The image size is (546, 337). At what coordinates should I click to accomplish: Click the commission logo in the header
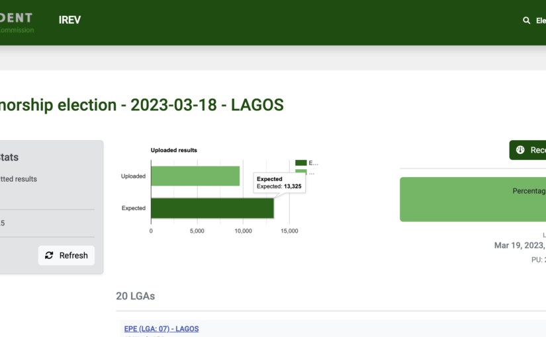pos(17,22)
